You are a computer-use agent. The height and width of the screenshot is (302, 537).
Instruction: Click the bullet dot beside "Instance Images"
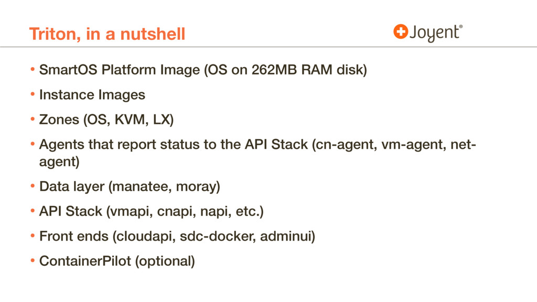[x=33, y=95]
